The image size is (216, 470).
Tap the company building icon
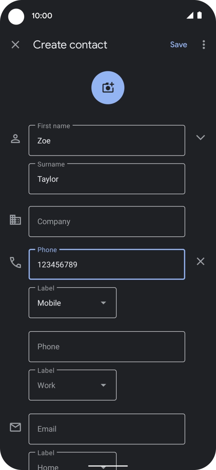[15, 220]
